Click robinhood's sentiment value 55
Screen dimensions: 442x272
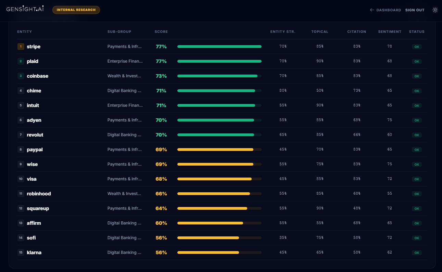click(x=390, y=194)
